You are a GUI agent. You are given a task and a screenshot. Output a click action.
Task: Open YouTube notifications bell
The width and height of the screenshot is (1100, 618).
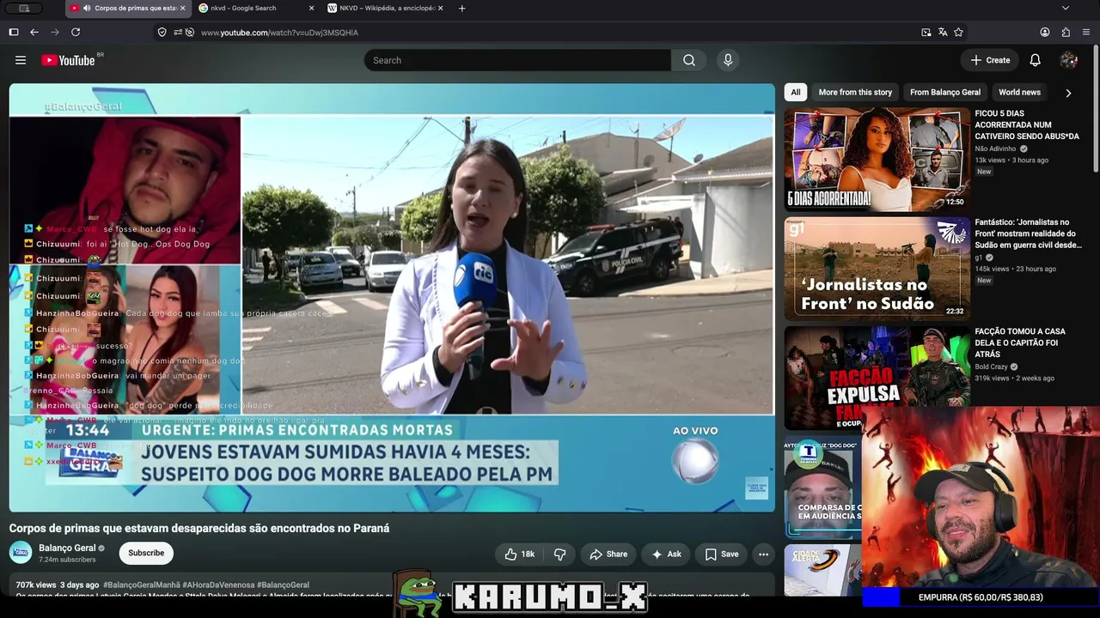click(1036, 60)
